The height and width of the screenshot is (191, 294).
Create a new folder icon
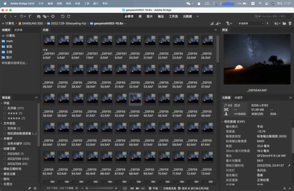coord(284,23)
